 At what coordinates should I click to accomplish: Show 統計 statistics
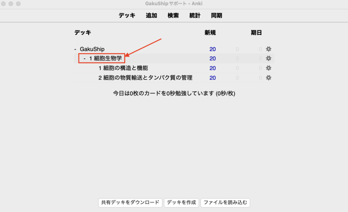pos(195,16)
